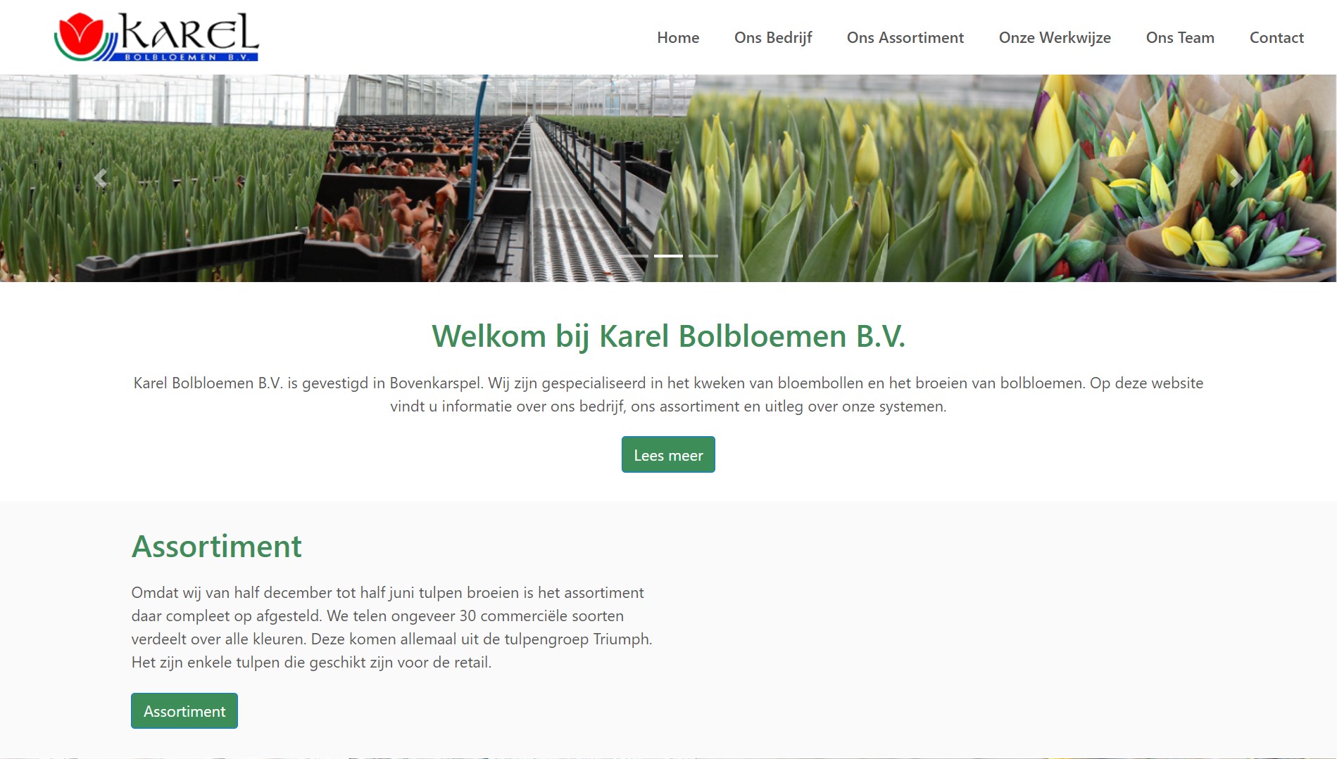
Task: Select the active middle carousel indicator
Action: pos(668,256)
